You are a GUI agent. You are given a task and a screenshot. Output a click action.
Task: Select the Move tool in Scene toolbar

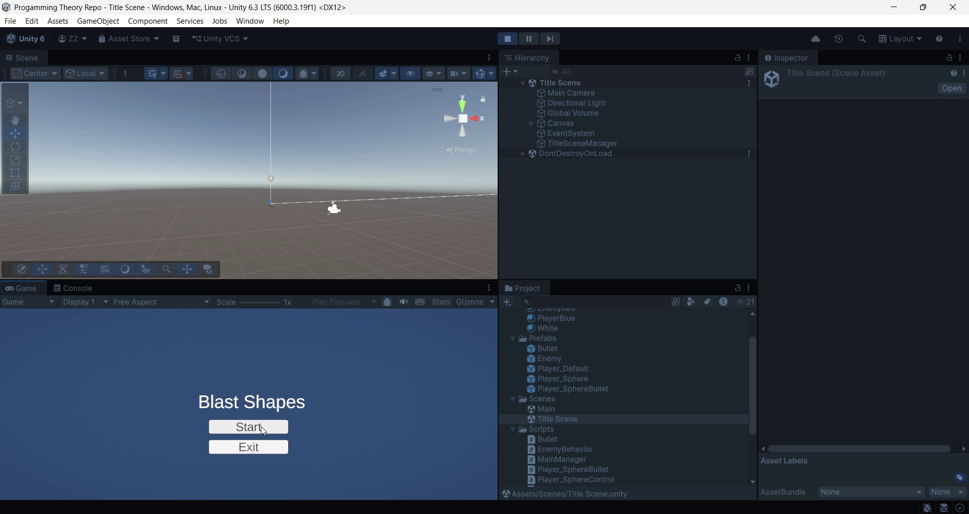[x=15, y=134]
